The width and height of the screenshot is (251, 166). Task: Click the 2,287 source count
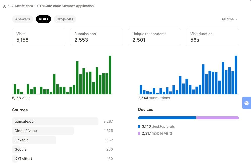[108, 121]
